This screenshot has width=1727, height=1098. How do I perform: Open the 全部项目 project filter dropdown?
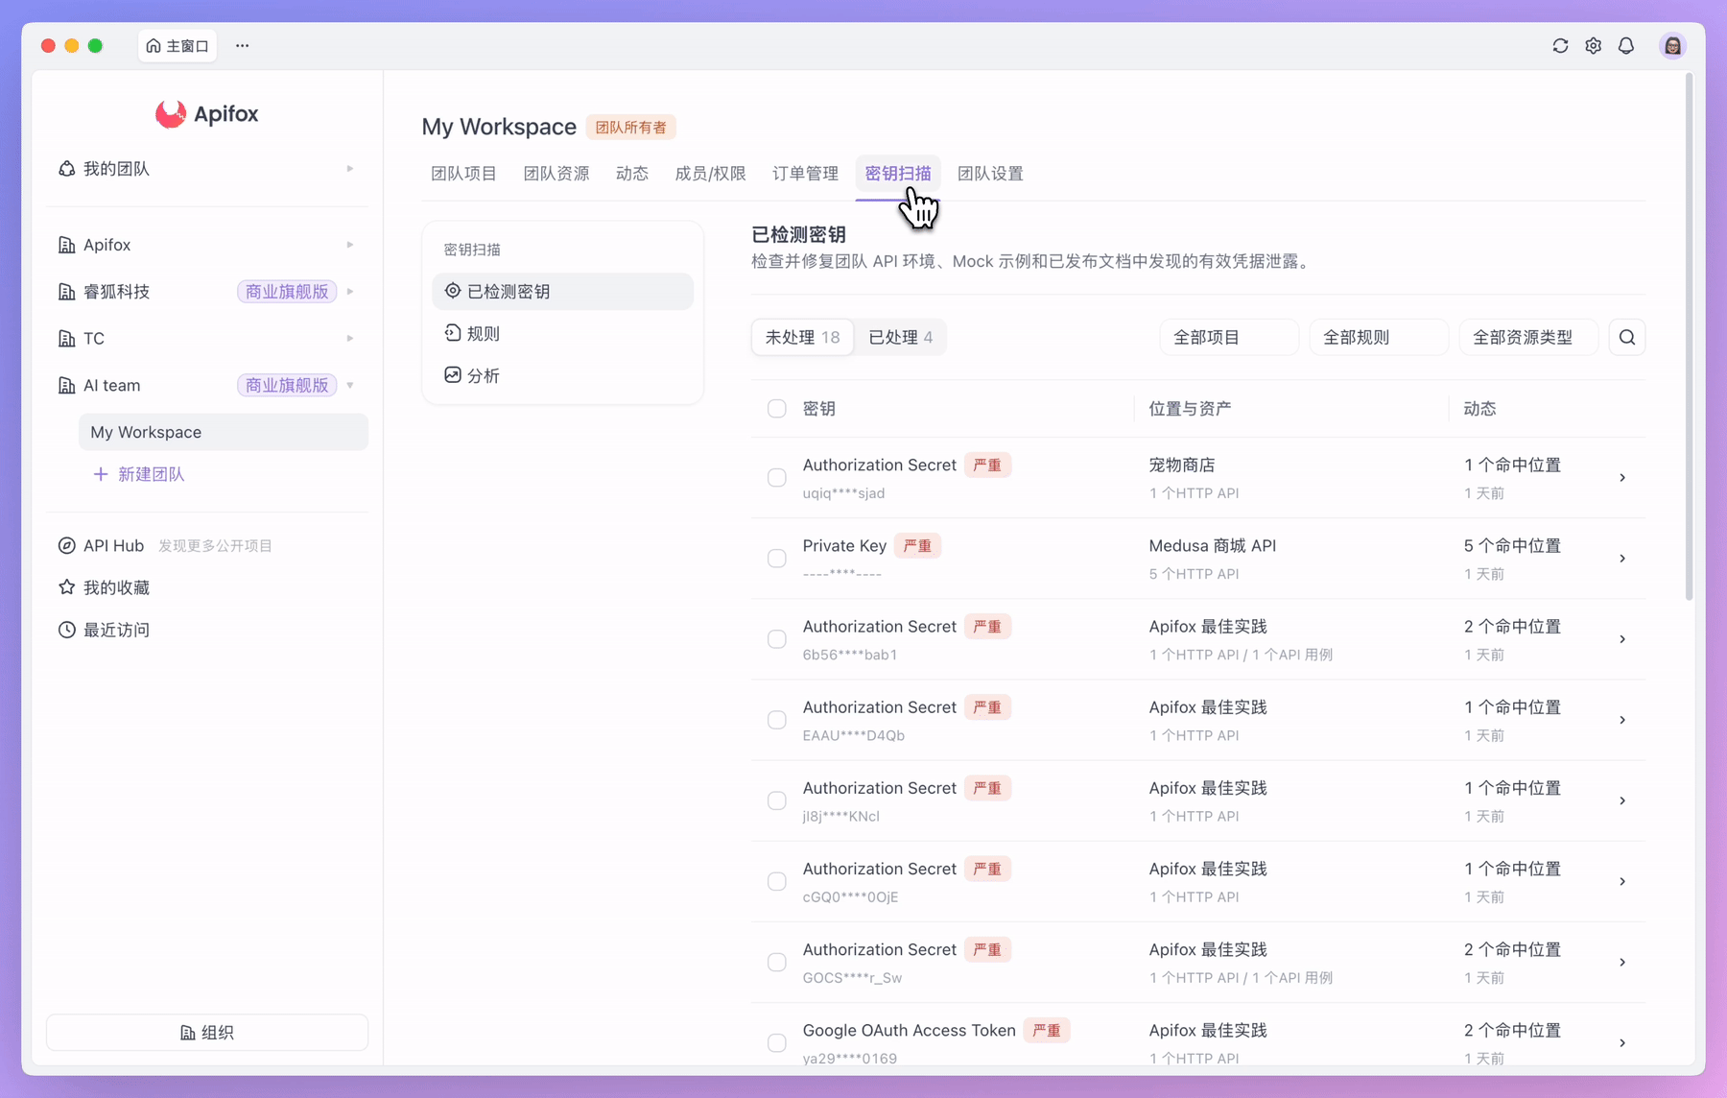click(x=1229, y=337)
